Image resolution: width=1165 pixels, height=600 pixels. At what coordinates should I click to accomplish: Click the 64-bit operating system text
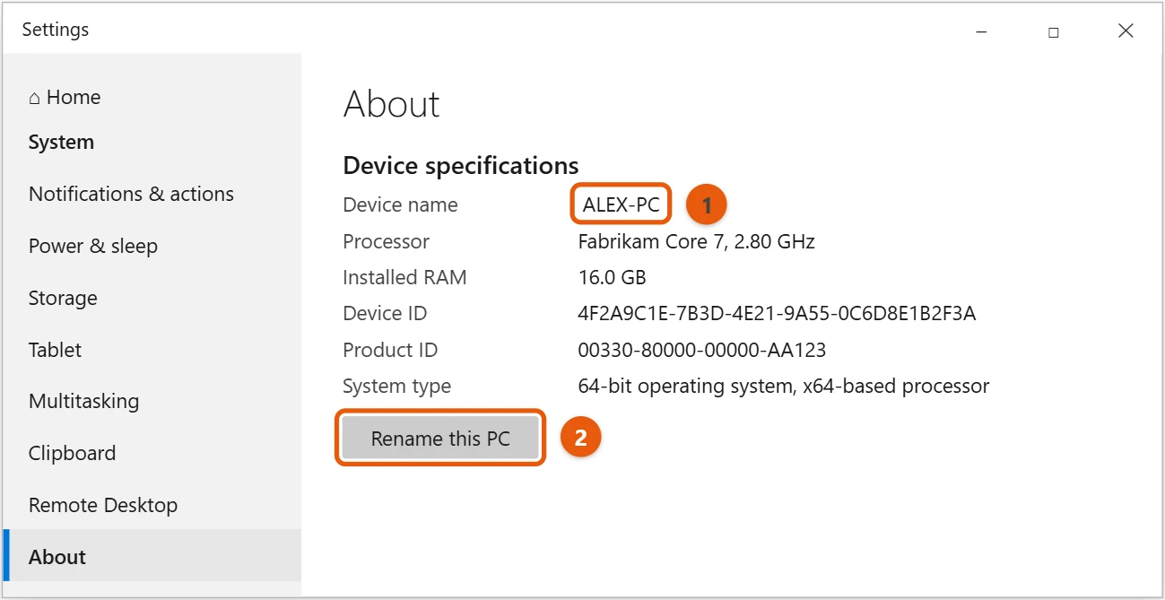(x=784, y=387)
